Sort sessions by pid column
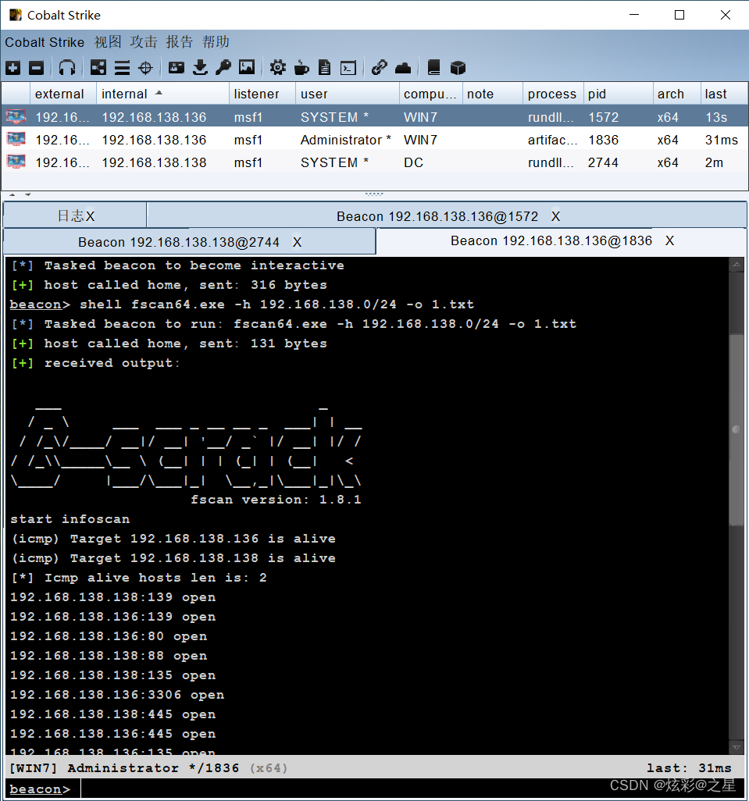 619,94
